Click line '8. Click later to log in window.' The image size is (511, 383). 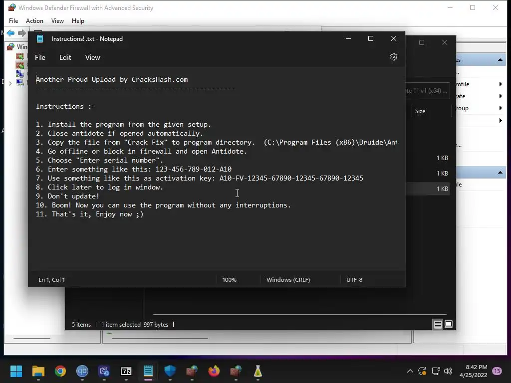(99, 188)
